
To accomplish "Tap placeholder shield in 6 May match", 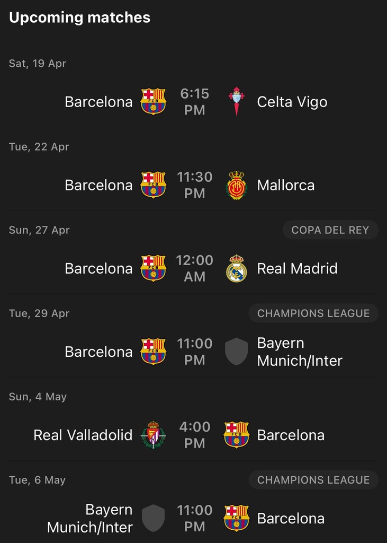I will click(x=153, y=518).
